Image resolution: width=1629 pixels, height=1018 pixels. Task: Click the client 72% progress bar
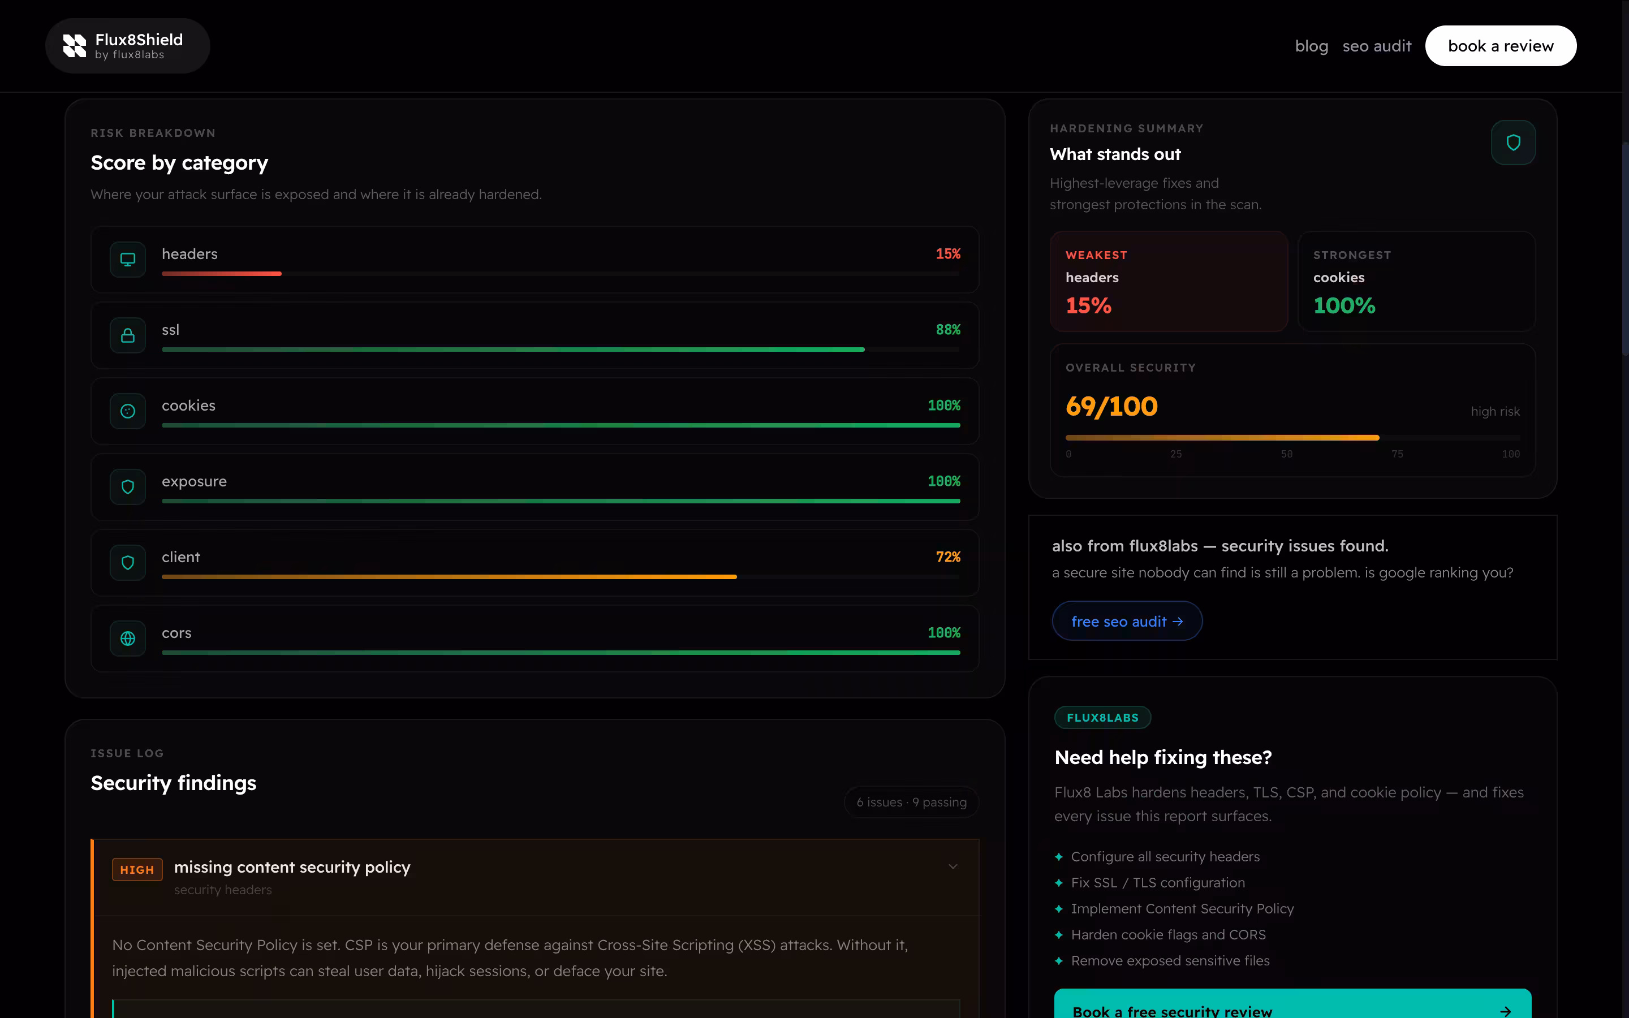click(x=561, y=577)
